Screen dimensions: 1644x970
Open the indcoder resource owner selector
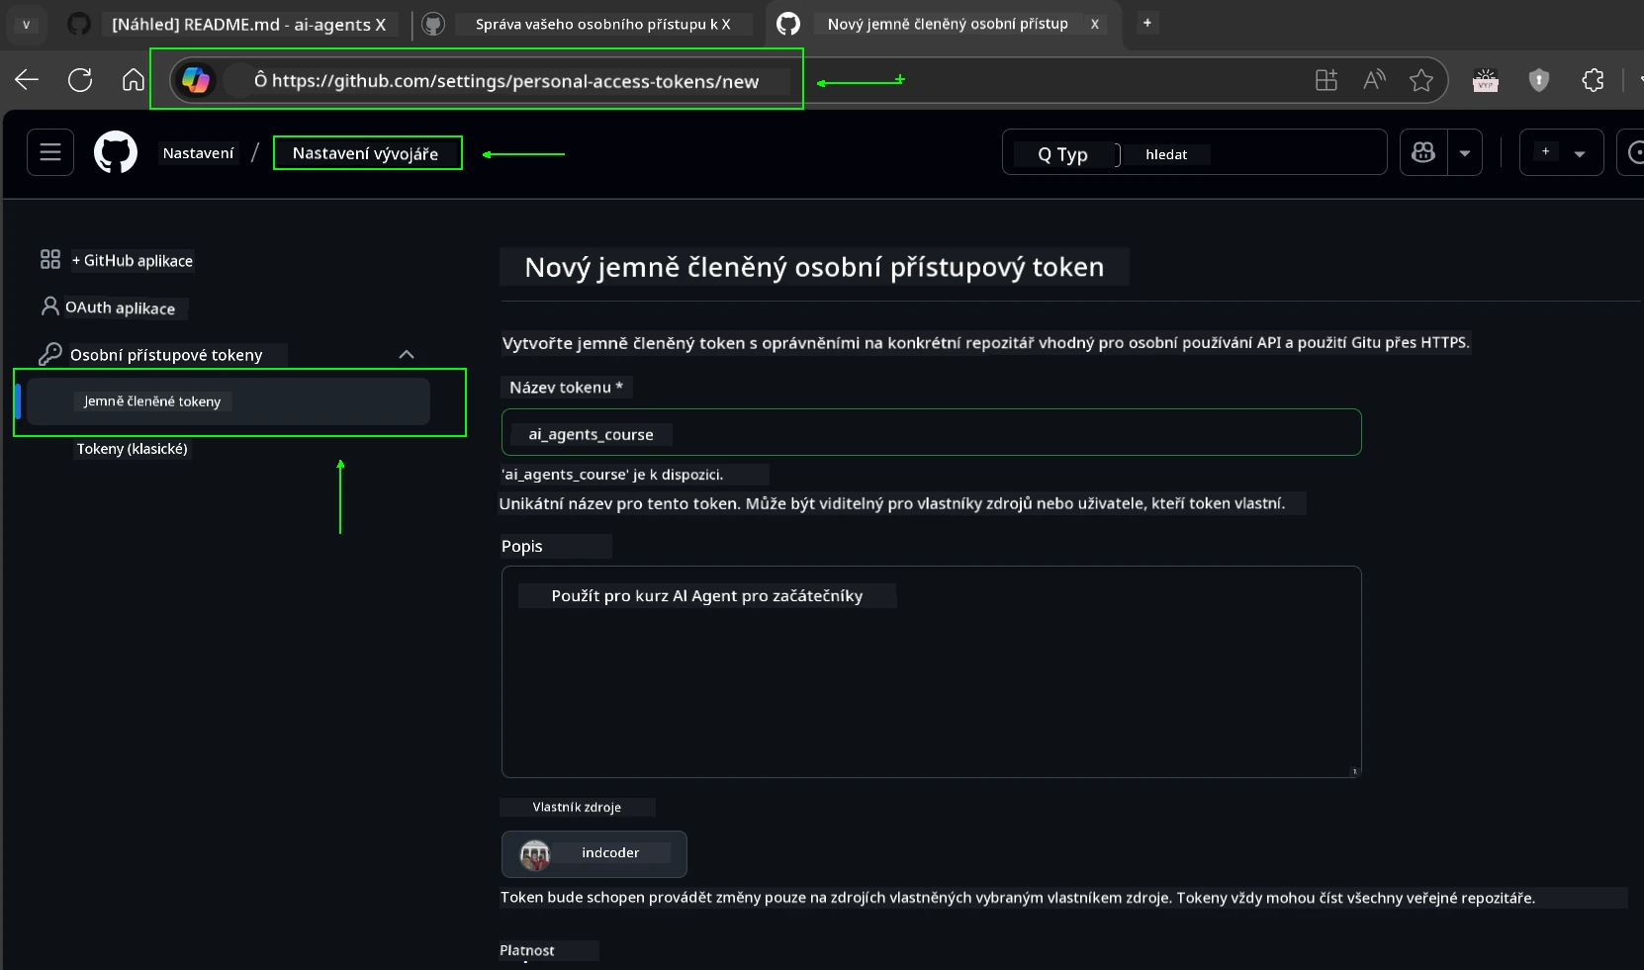point(594,853)
